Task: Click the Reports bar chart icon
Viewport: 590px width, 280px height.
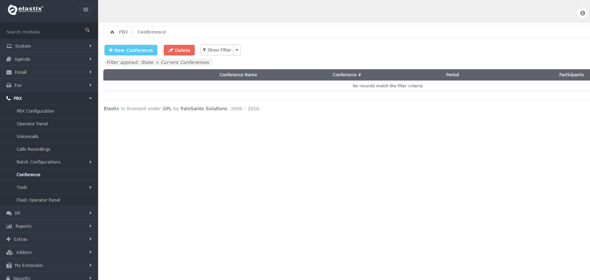Action: (x=9, y=226)
